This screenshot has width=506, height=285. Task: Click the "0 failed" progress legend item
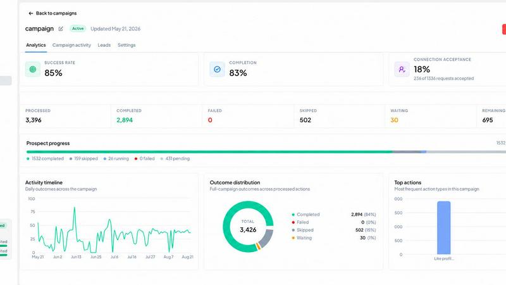pyautogui.click(x=145, y=159)
